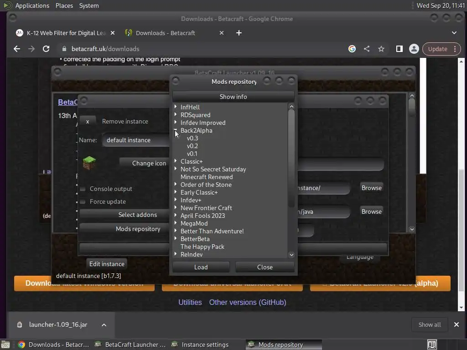Expand the RDSquared mod entry

click(x=176, y=114)
